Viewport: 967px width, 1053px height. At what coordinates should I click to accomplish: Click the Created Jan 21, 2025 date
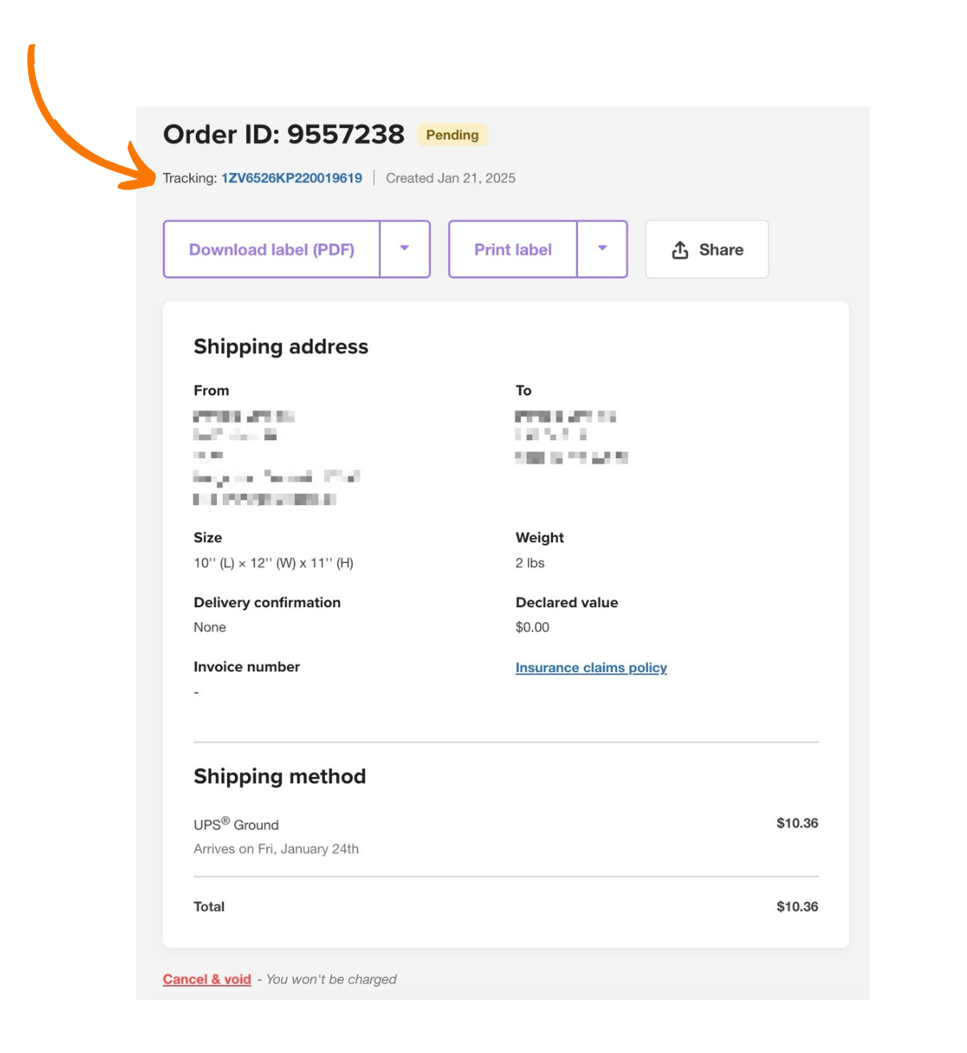tap(450, 178)
